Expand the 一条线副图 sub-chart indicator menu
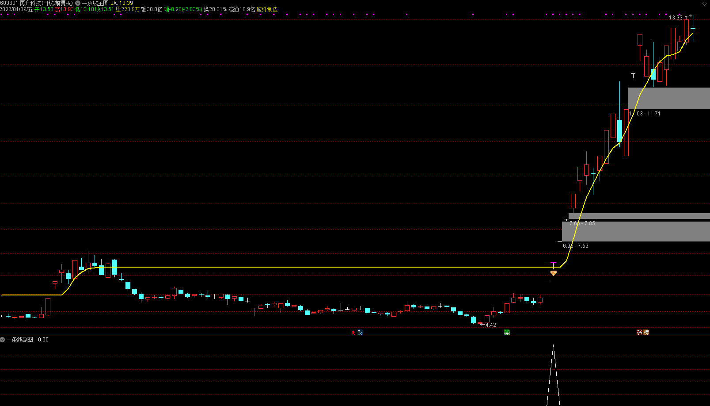Image resolution: width=710 pixels, height=406 pixels. click(x=3, y=340)
